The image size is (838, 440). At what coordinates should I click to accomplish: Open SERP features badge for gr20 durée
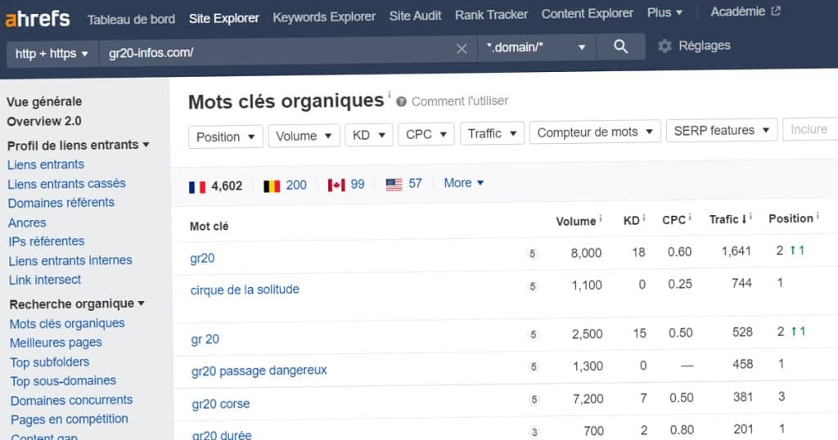click(x=534, y=432)
